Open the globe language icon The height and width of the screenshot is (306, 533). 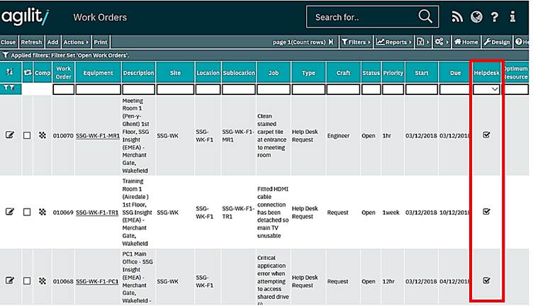(476, 17)
